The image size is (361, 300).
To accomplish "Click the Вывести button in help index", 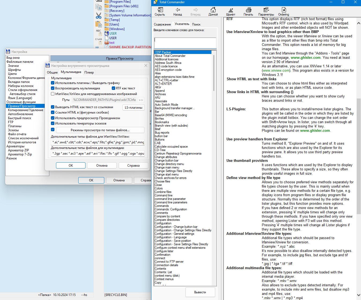I will click(200, 292).
